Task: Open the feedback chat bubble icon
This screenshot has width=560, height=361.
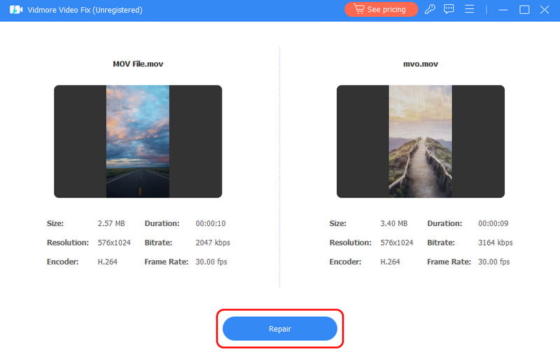Action: [x=449, y=10]
